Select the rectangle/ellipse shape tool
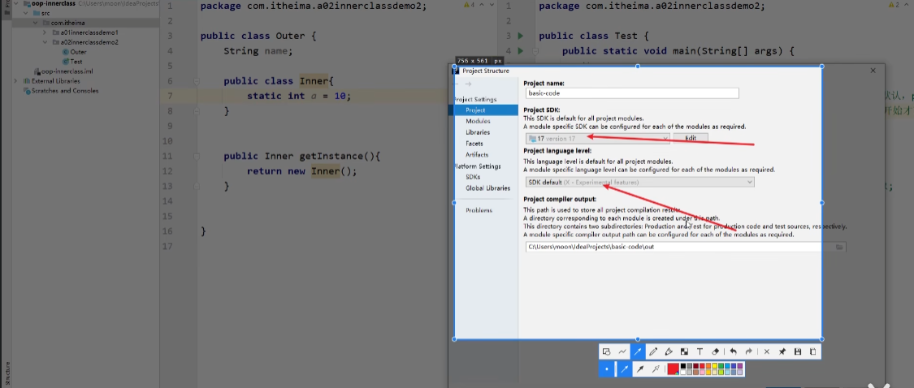The height and width of the screenshot is (388, 914). tap(606, 351)
